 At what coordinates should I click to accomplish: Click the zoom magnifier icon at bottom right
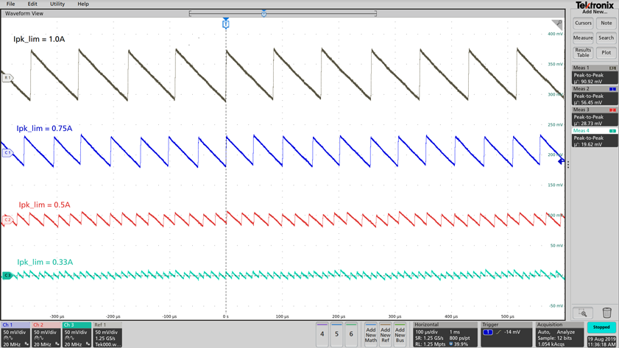582,313
